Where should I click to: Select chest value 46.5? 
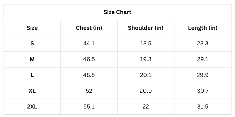[89, 59]
